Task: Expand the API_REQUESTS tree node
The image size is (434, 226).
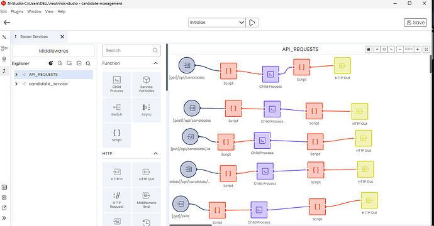Action: 16,75
